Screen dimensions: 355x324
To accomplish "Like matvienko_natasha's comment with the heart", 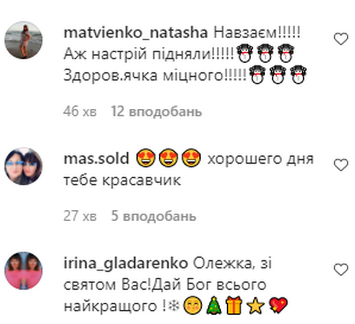I will (341, 38).
